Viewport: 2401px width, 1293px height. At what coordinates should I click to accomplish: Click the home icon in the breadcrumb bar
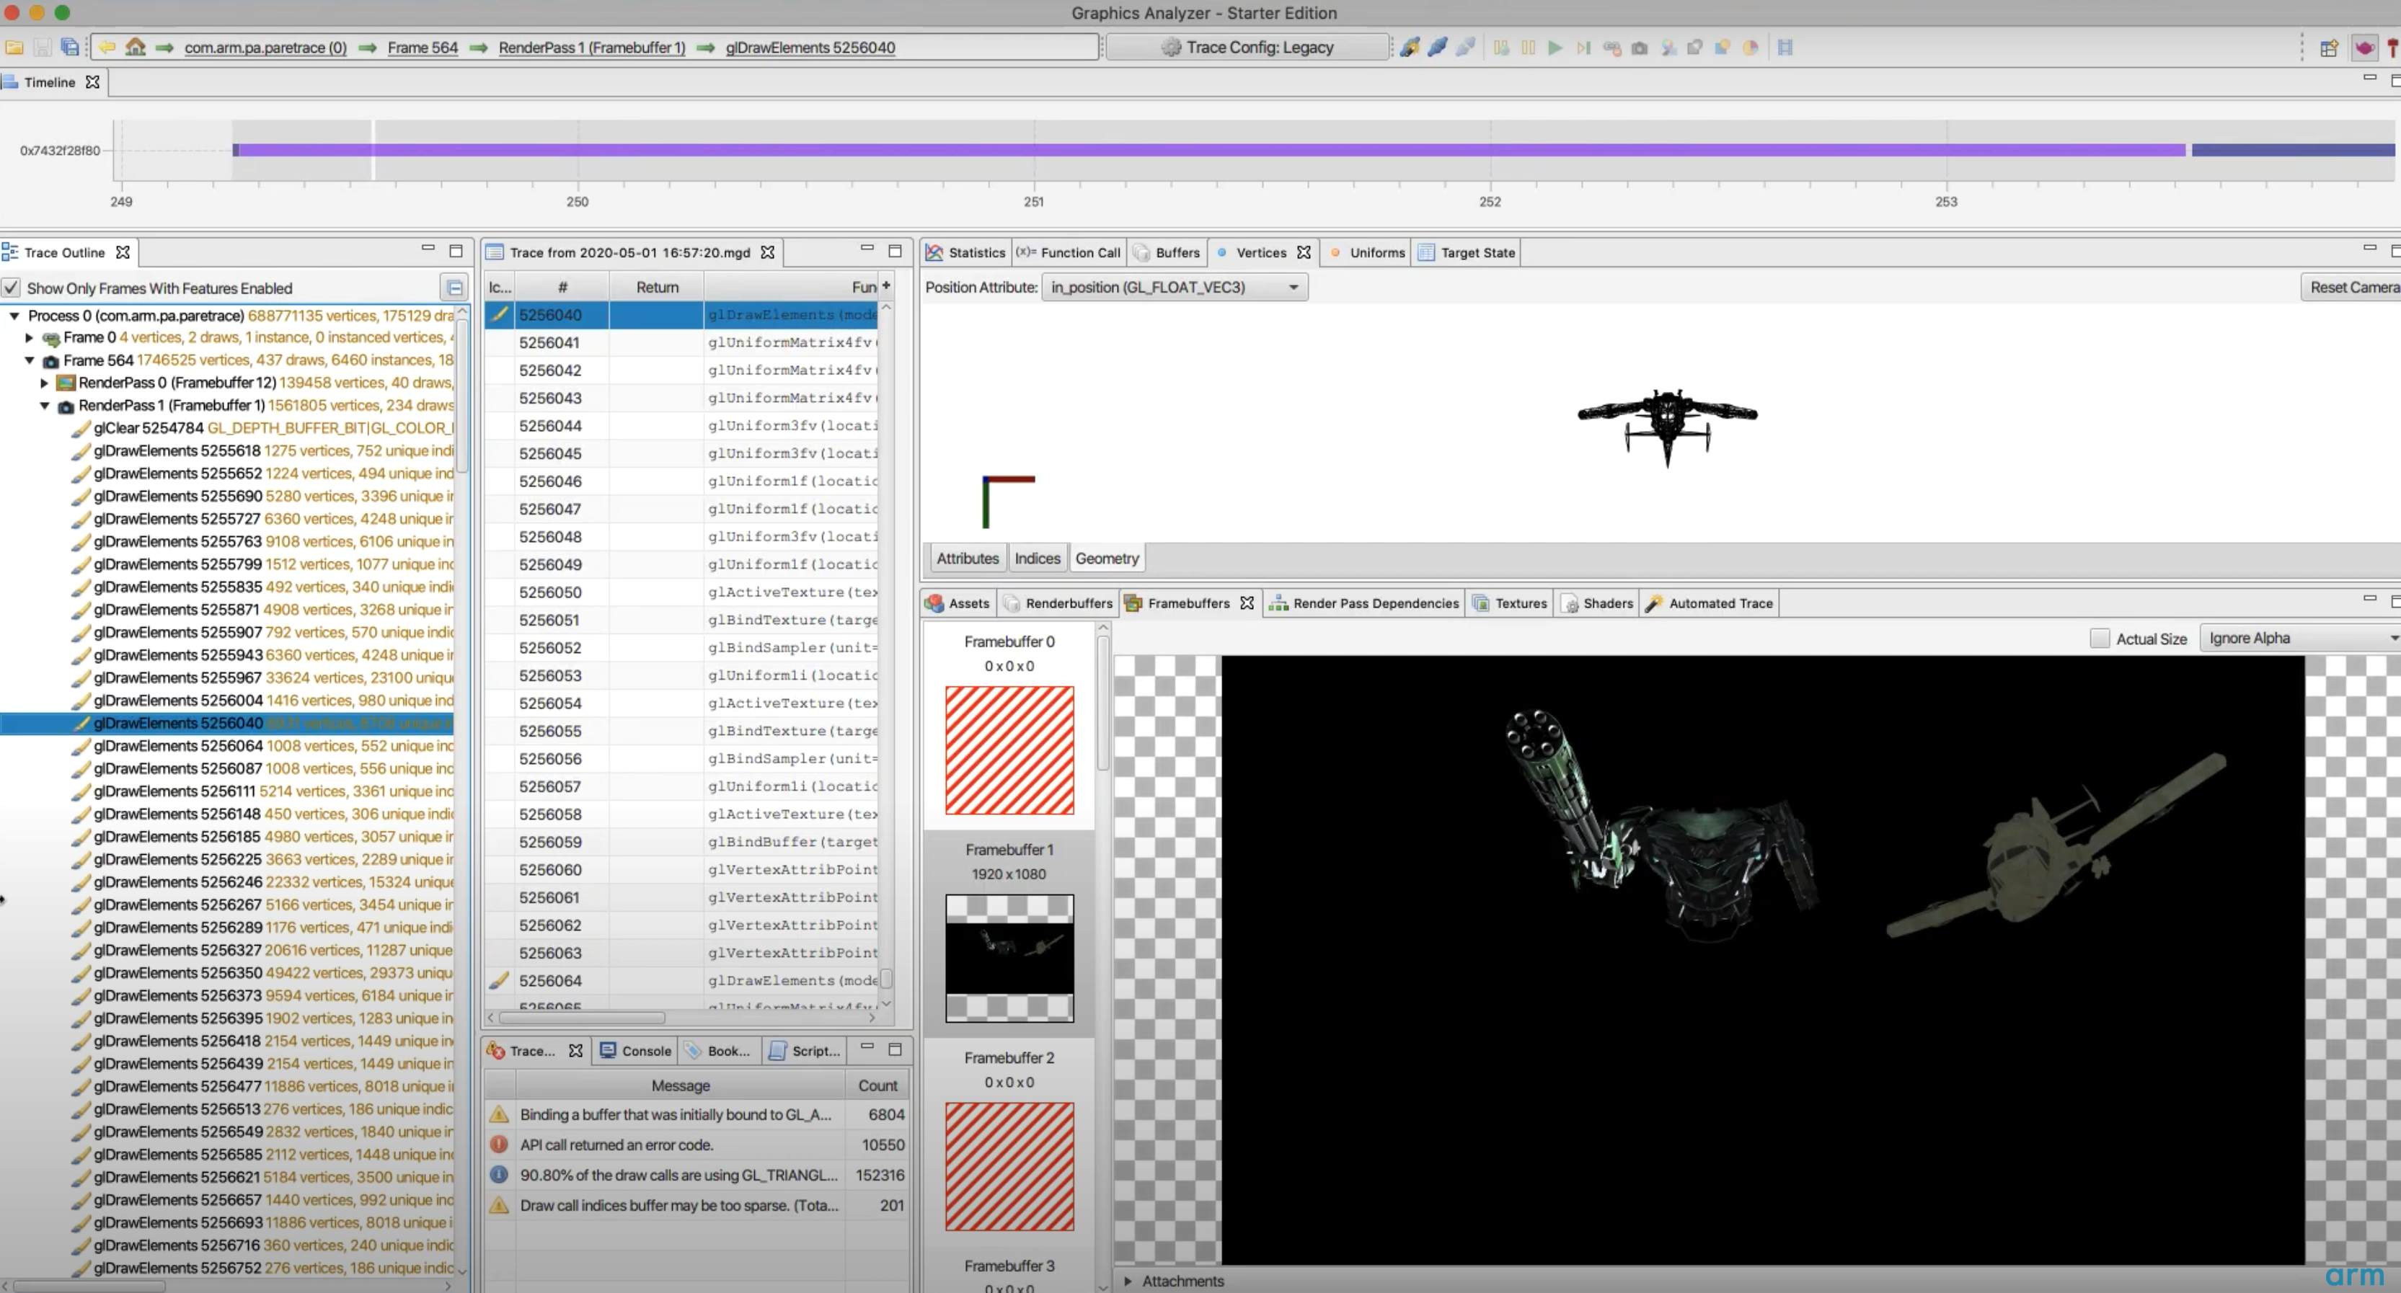pyautogui.click(x=135, y=48)
